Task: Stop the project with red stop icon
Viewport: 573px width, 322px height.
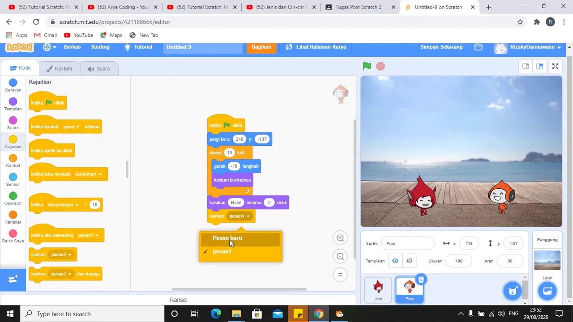Action: 381,66
